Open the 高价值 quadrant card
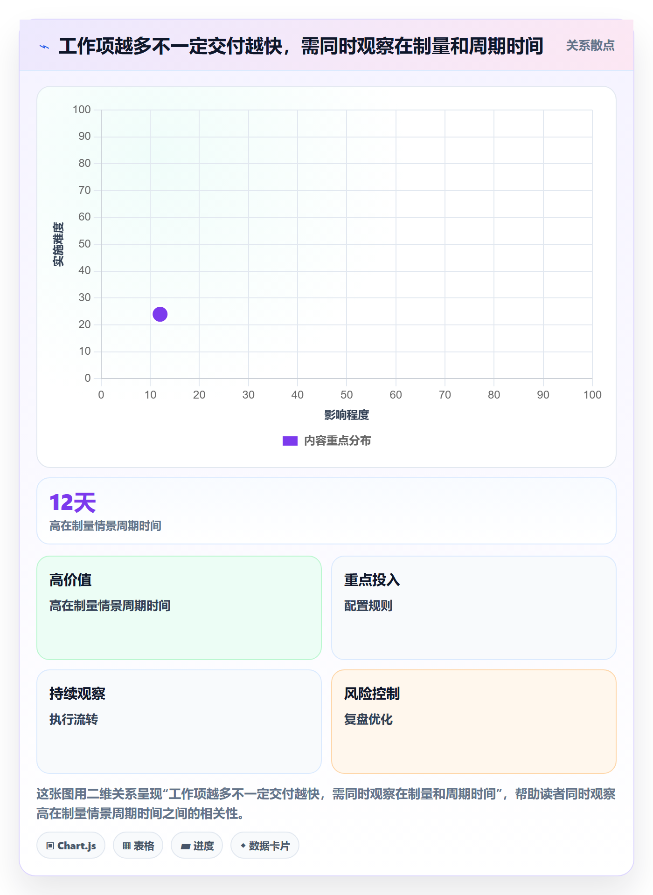Screen dimensions: 653x895 point(179,607)
